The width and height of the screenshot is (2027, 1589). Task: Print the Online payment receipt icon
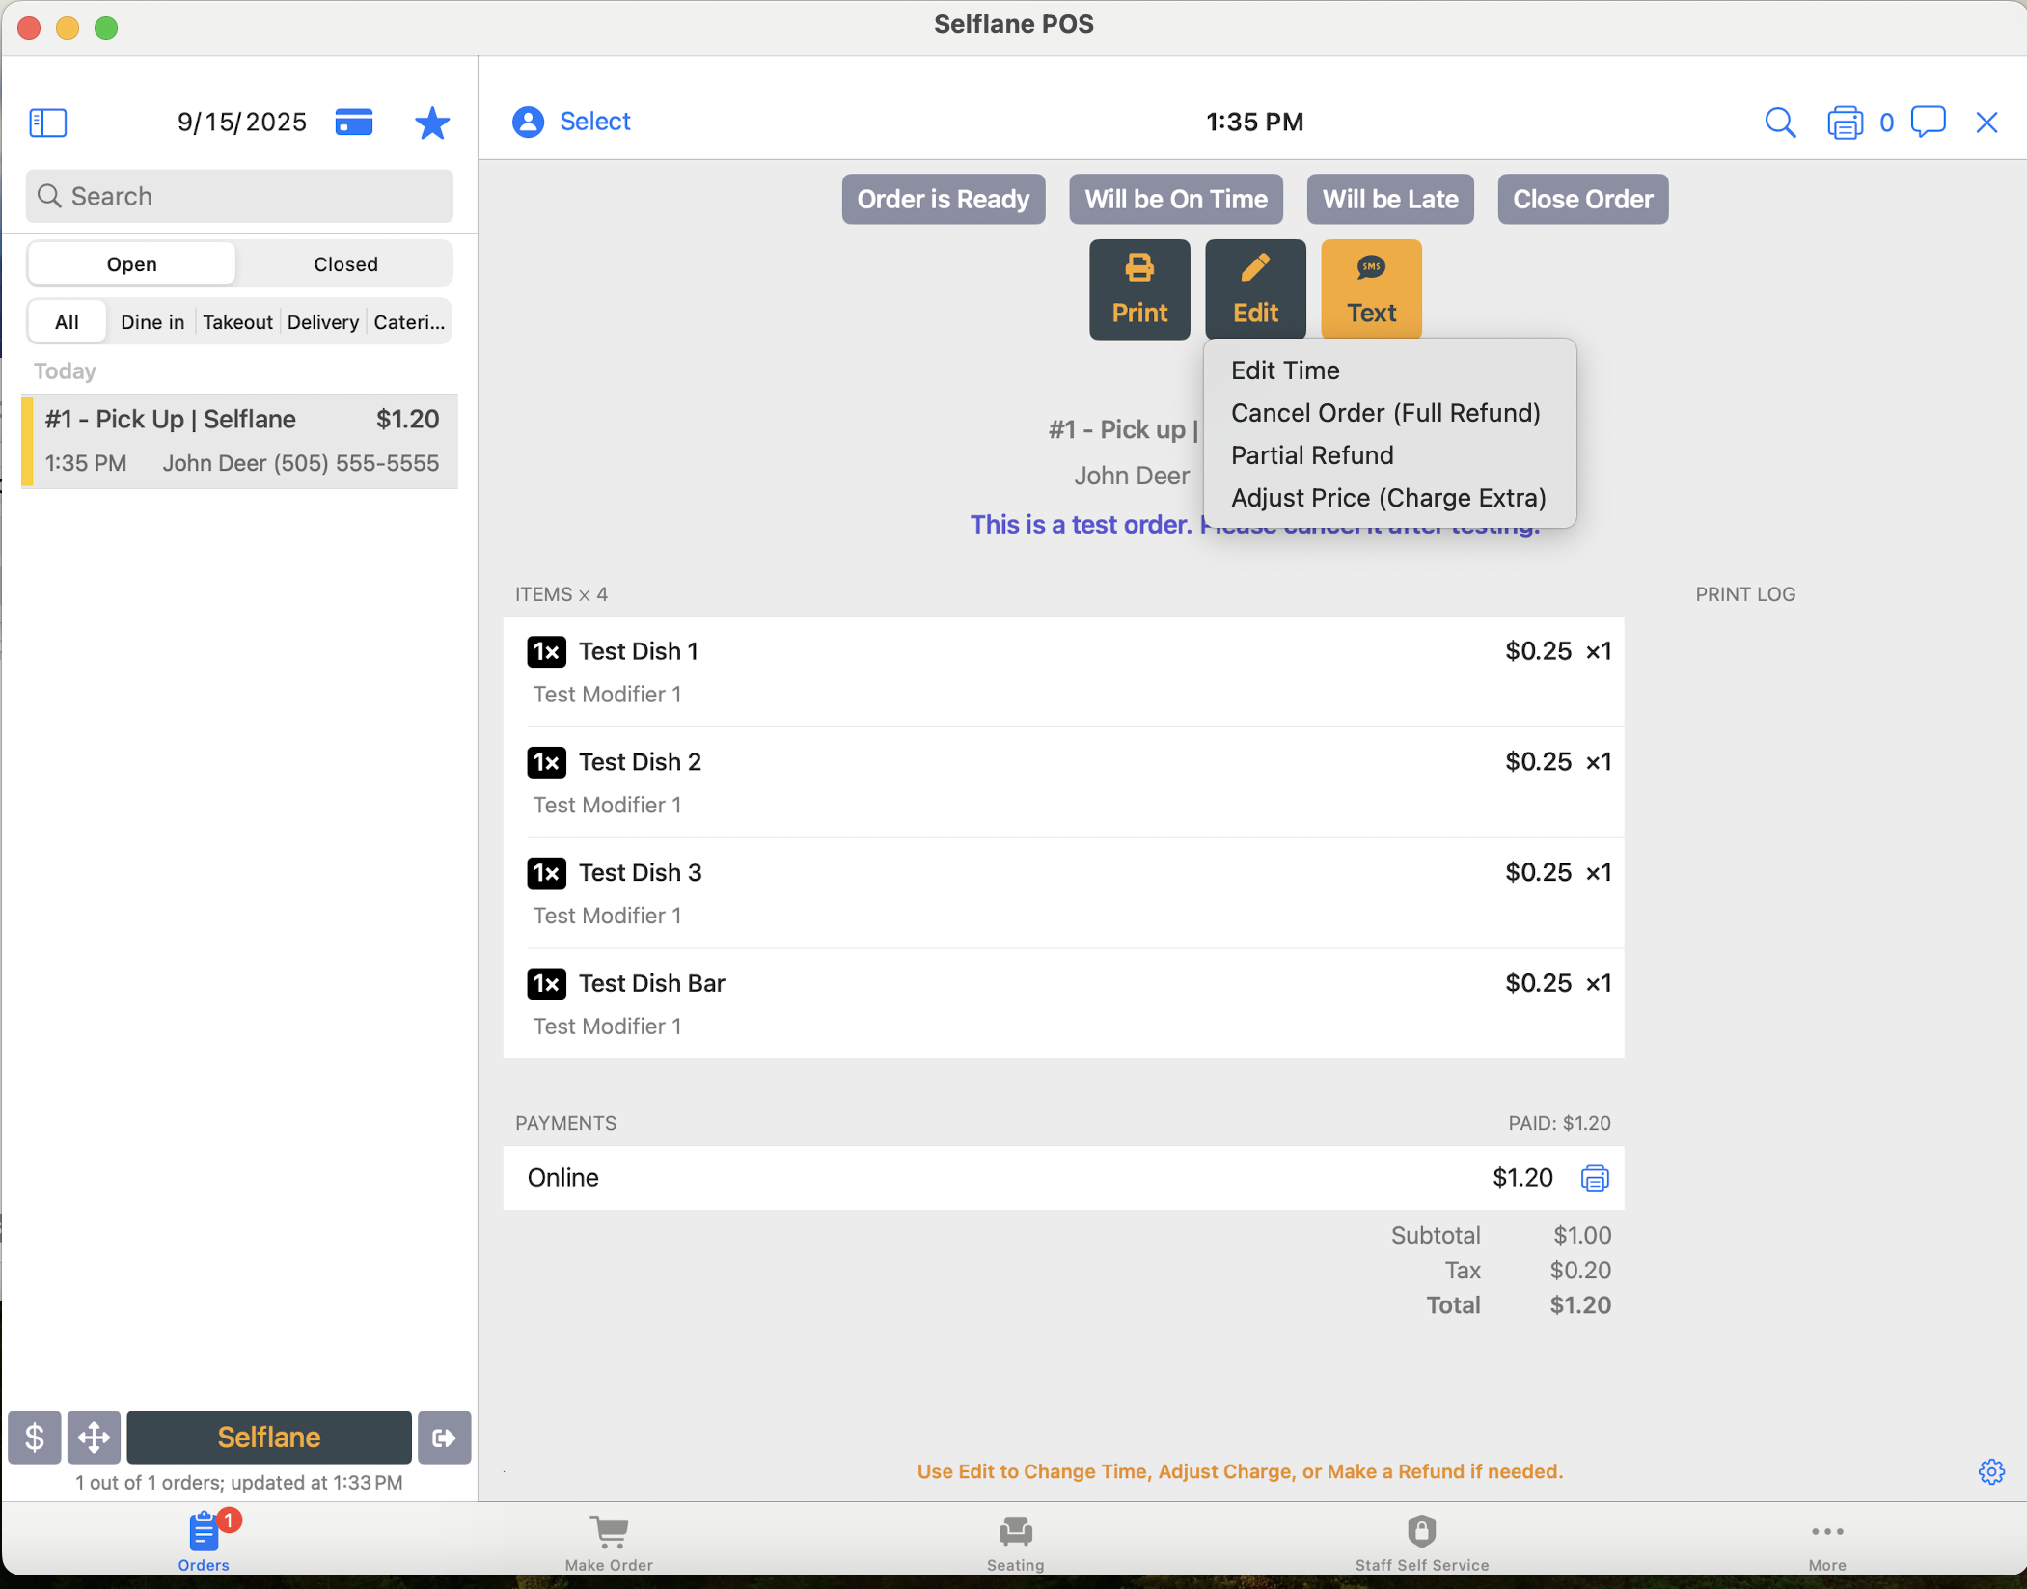point(1594,1178)
